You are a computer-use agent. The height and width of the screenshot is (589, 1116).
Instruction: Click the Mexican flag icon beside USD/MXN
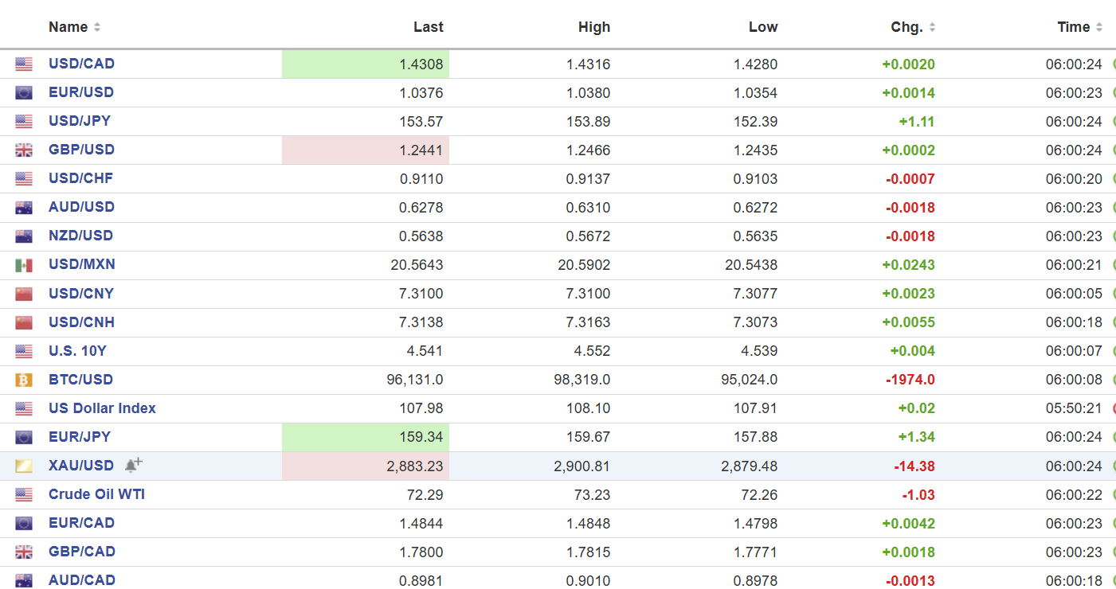(24, 265)
